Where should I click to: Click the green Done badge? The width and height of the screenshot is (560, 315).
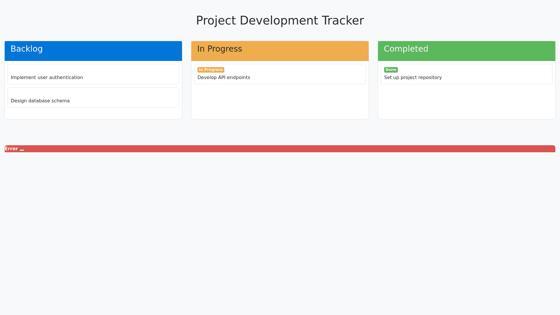[x=391, y=70]
